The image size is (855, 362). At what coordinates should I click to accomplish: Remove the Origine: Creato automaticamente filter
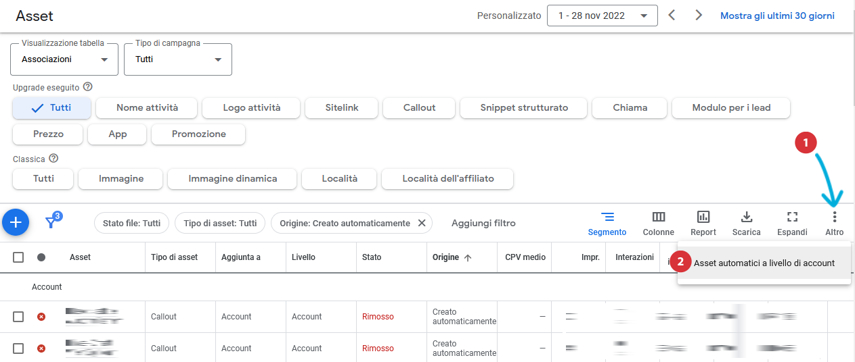point(421,223)
